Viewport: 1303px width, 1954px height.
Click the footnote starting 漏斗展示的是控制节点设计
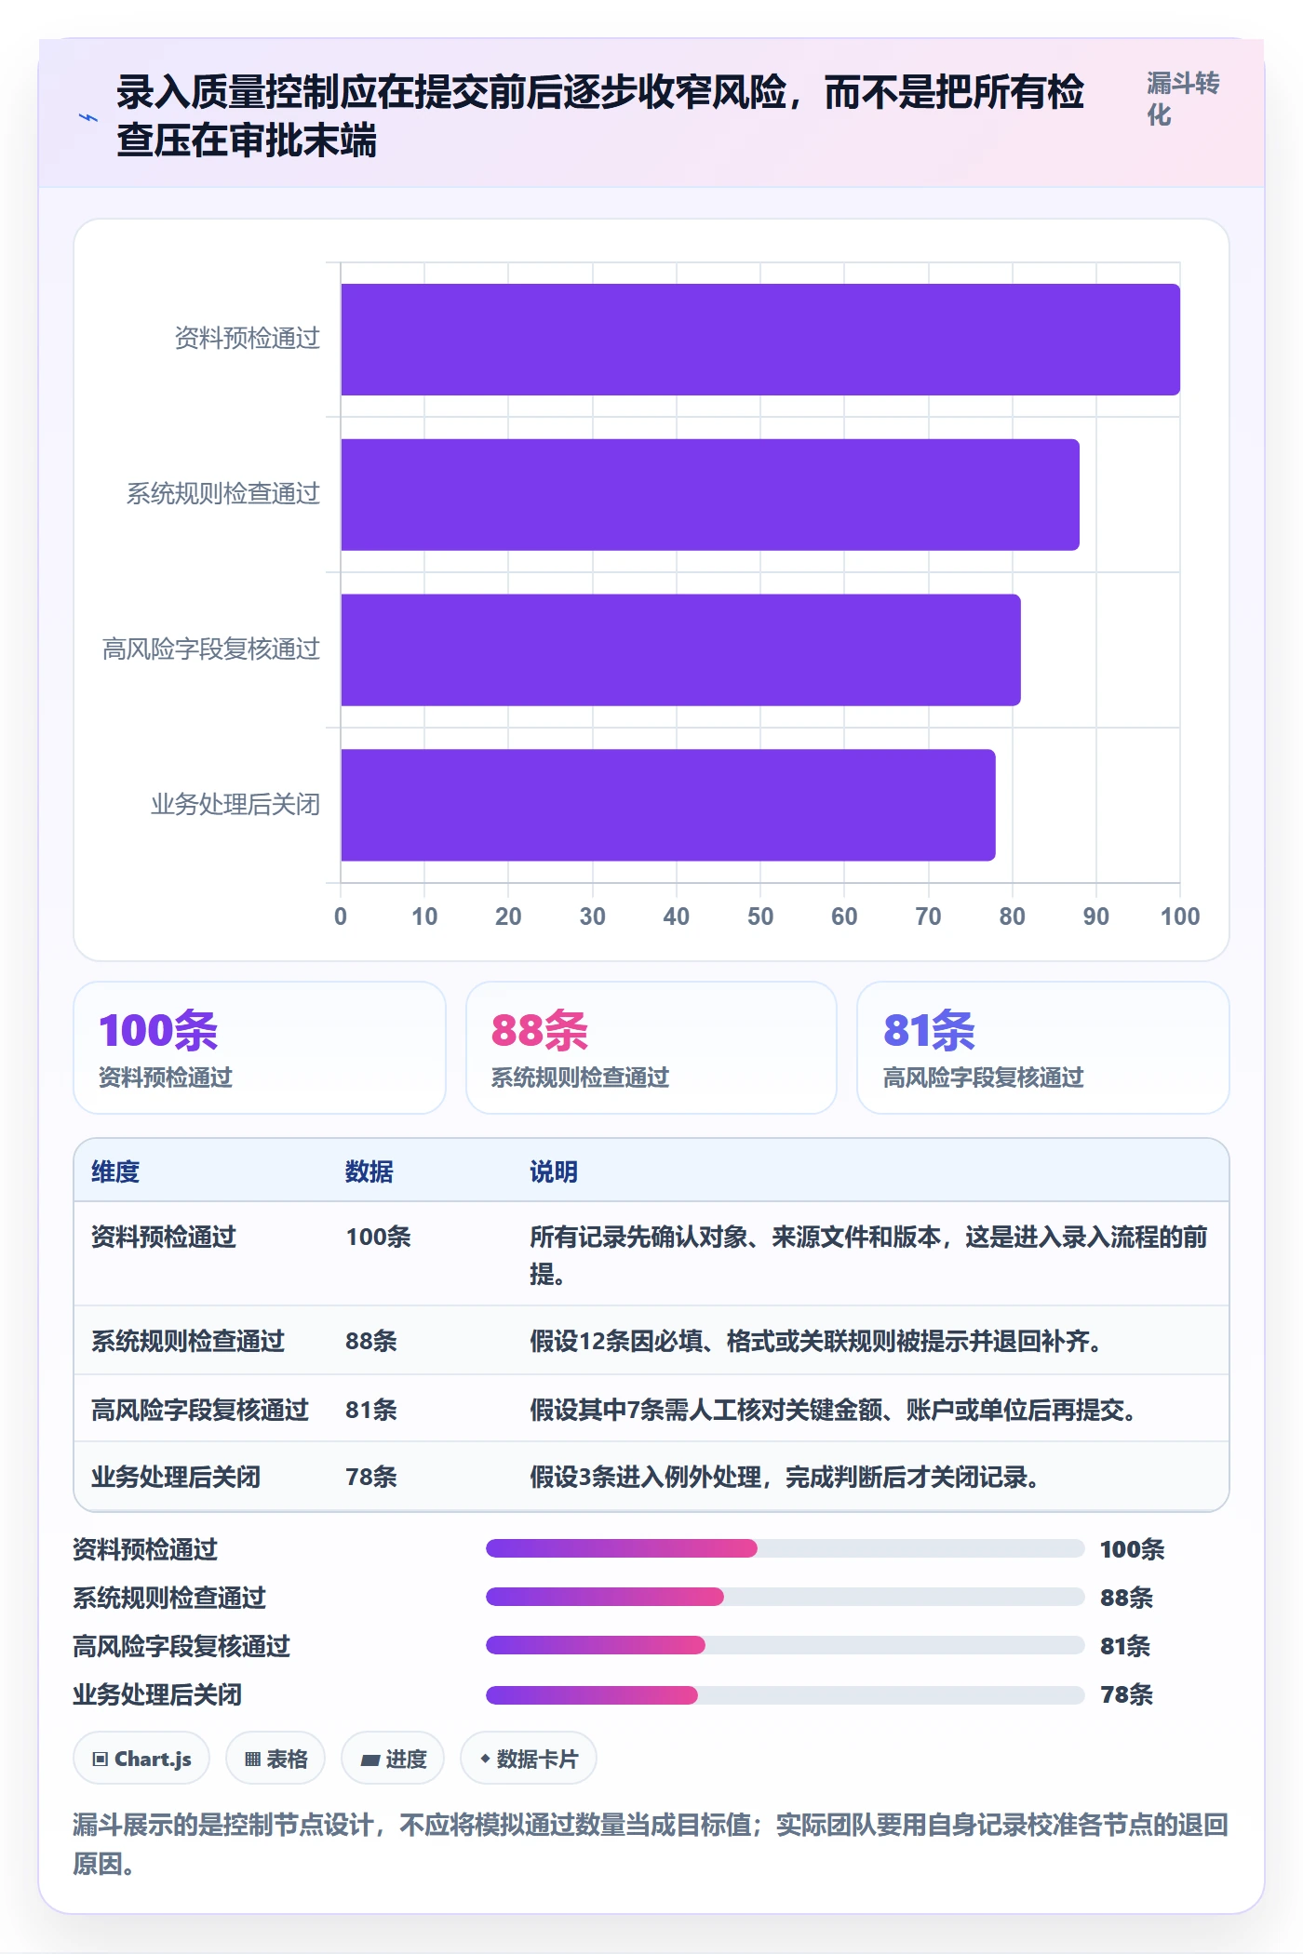651,1843
